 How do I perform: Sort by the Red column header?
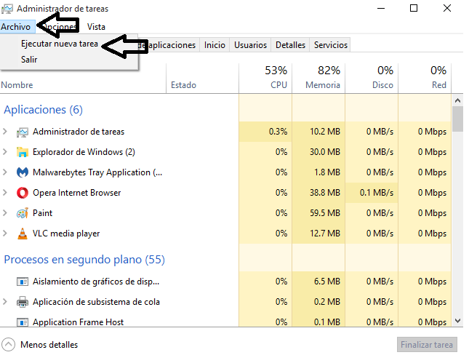pos(438,85)
